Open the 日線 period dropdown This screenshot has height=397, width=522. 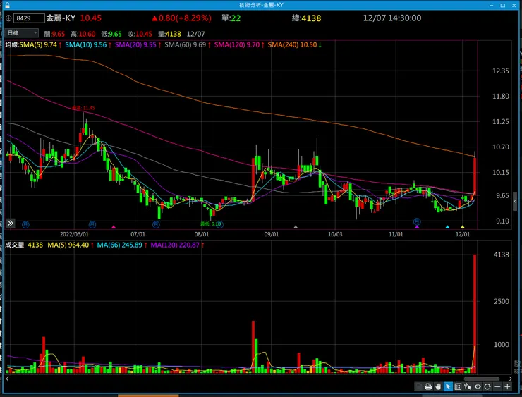(22, 33)
